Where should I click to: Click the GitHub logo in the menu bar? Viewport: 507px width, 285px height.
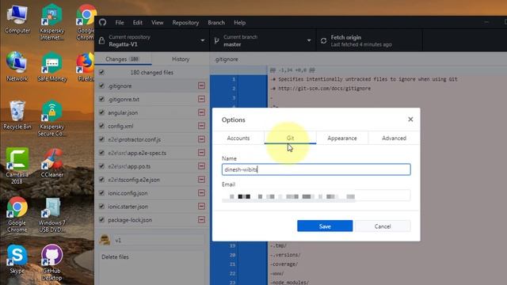102,22
